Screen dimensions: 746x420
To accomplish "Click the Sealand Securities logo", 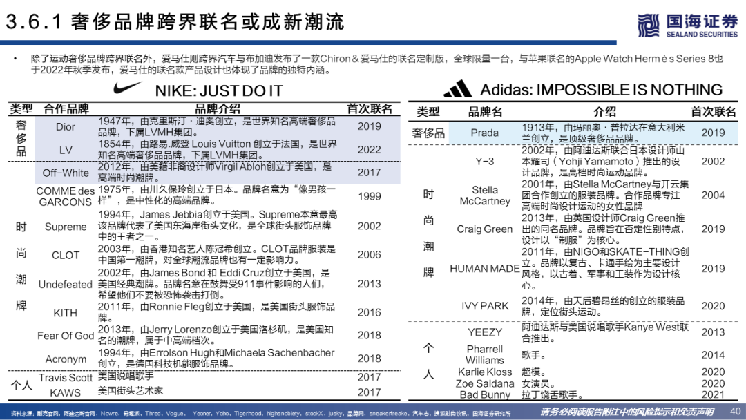I will [x=687, y=26].
